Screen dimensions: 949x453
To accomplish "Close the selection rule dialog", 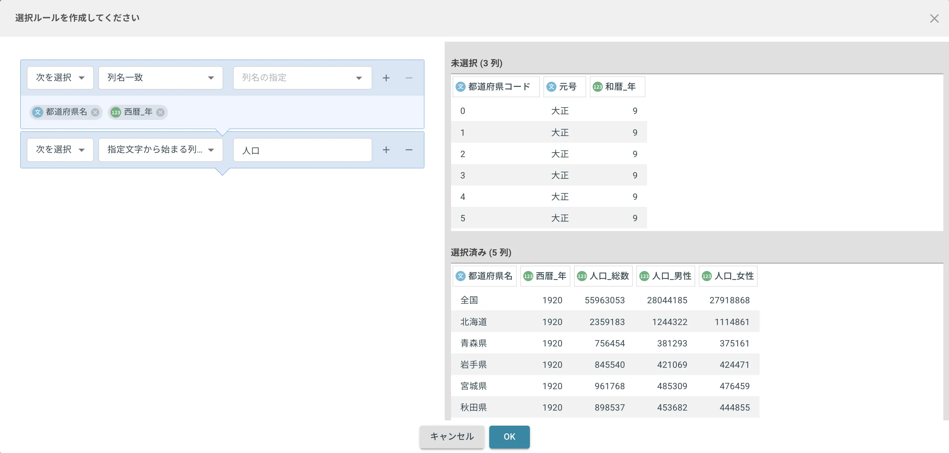I will click(934, 19).
